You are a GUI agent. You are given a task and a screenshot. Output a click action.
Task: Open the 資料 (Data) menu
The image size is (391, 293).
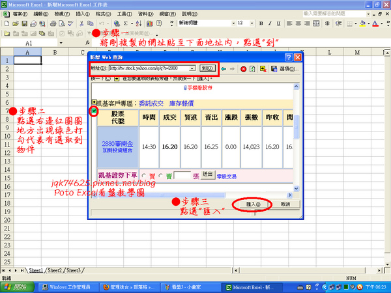coord(146,14)
